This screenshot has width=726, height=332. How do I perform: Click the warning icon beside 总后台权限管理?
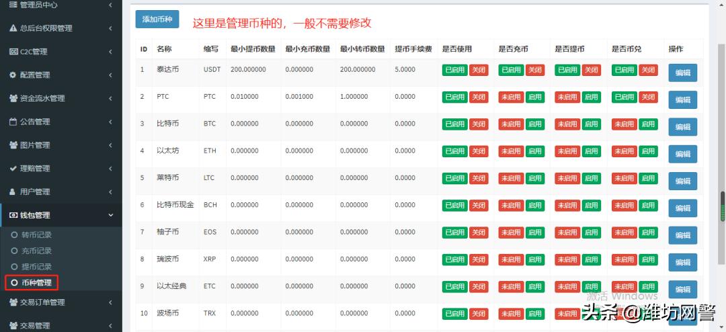(x=13, y=28)
